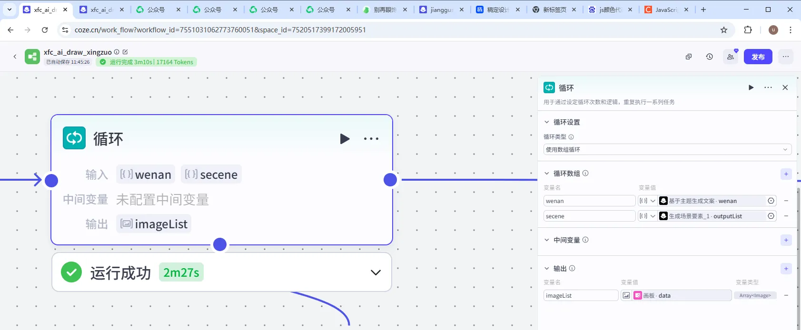Collapse the 循环数组 section

[x=547, y=174]
